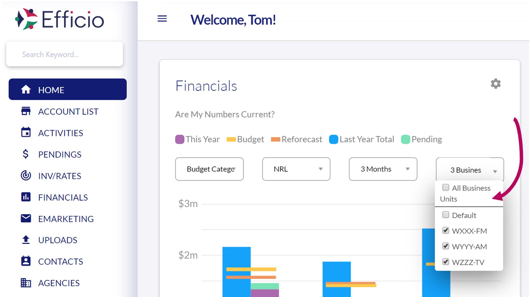This screenshot has width=530, height=297.
Task: Check All Business Units checkbox
Action: [446, 187]
